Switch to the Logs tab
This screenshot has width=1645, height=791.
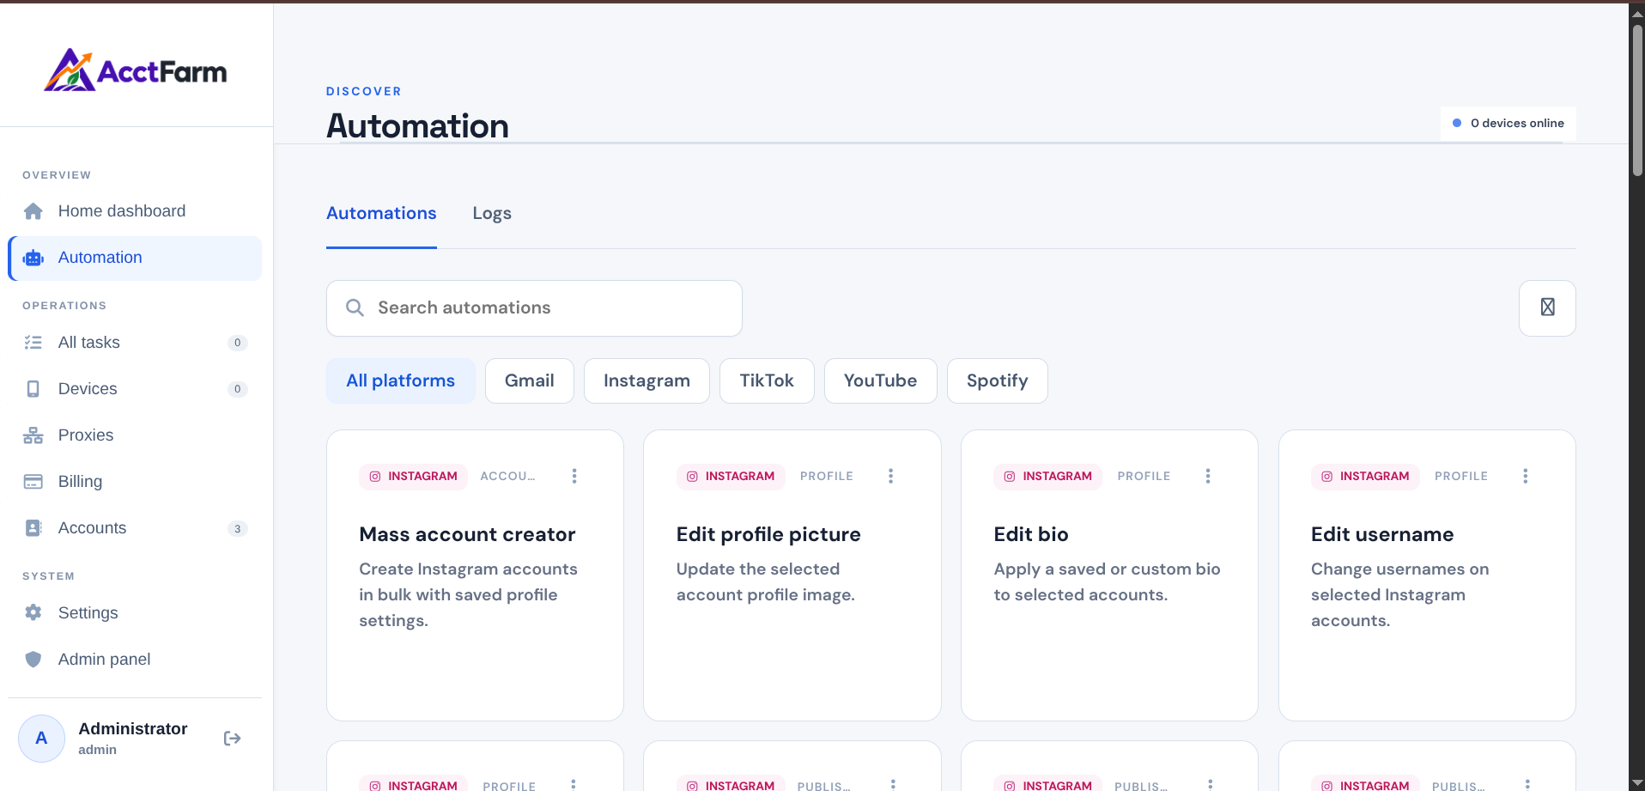pyautogui.click(x=492, y=214)
